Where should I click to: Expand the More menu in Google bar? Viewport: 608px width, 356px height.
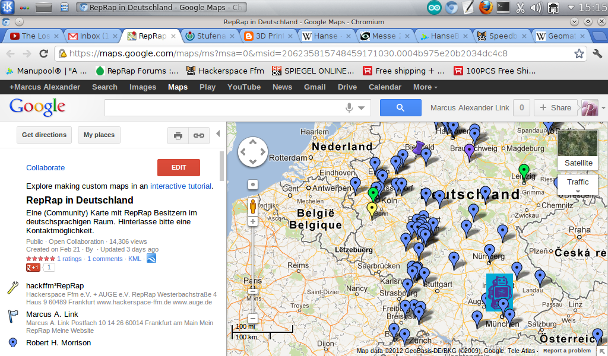(425, 87)
